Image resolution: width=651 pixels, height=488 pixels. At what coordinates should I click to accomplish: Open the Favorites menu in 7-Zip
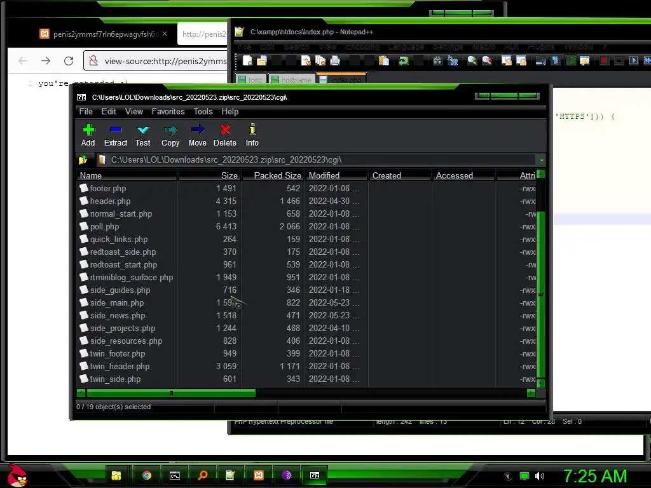(168, 112)
